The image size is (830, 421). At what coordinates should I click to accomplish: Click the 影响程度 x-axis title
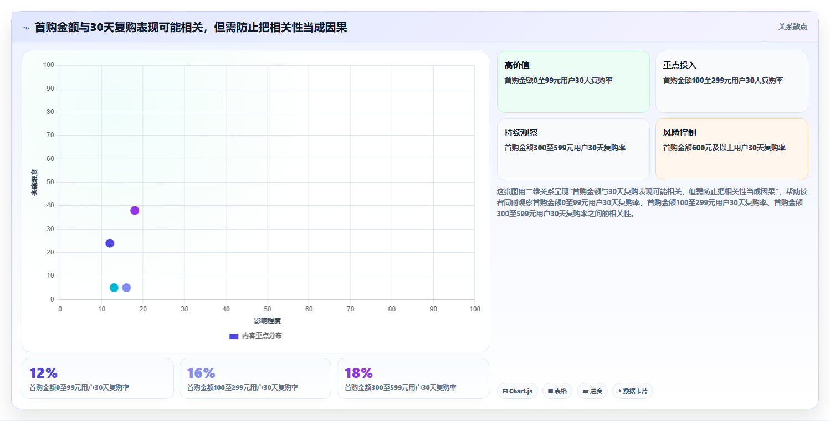(x=267, y=321)
